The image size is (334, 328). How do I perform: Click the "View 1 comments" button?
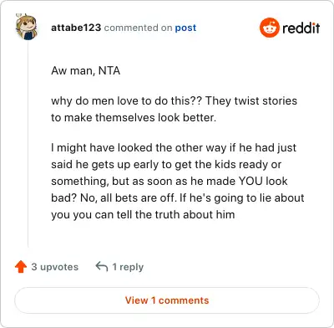coord(167,300)
